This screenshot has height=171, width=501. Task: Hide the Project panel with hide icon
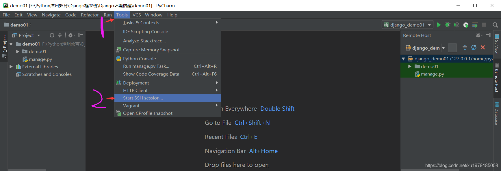coord(80,35)
